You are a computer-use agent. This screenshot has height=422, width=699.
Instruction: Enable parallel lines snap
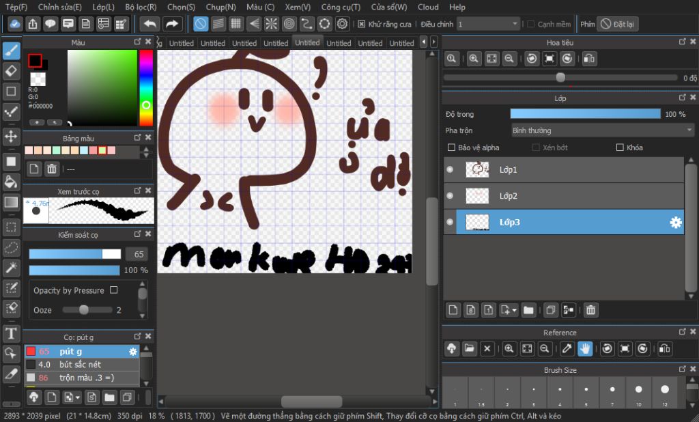point(218,24)
